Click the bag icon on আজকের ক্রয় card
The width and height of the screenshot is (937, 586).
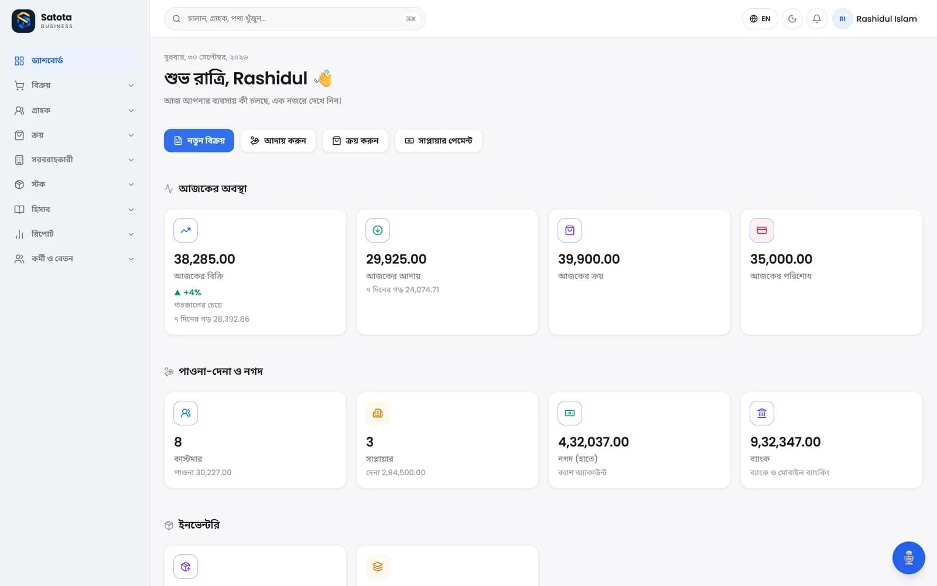(570, 230)
